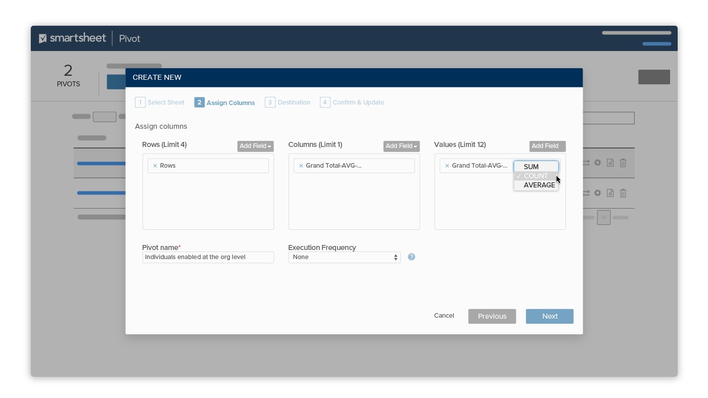The width and height of the screenshot is (708, 398).
Task: Remove Grand Total field from Columns box
Action: point(301,166)
